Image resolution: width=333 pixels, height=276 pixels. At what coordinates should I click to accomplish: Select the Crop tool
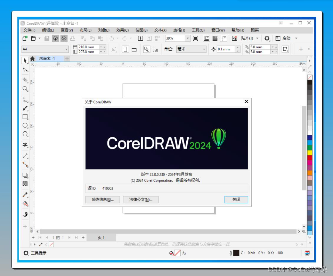[25, 80]
